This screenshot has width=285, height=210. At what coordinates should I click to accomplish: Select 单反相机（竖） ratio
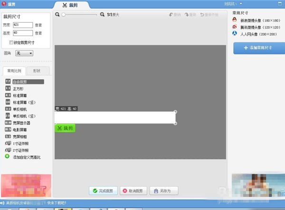click(x=20, y=116)
